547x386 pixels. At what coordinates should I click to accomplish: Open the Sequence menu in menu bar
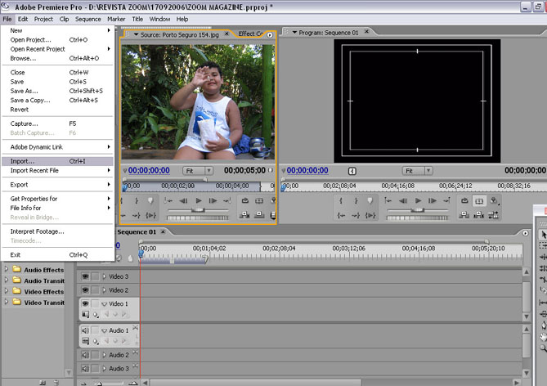point(87,19)
